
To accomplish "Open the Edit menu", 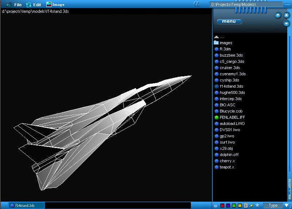I will coord(34,5).
